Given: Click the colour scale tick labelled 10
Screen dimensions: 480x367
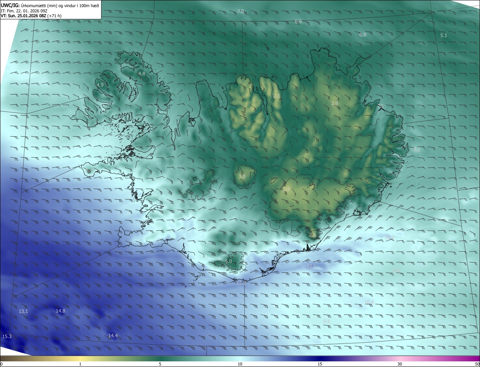Looking at the screenshot, I should 240,364.
